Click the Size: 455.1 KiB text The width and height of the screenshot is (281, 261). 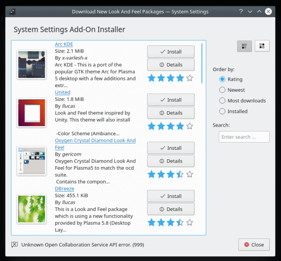72,195
